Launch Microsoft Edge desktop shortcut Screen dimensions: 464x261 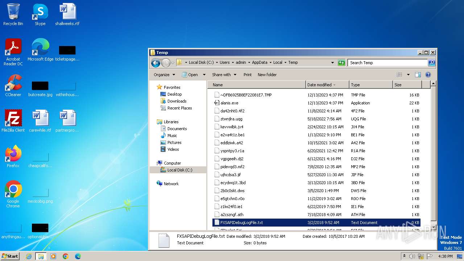tap(40, 50)
